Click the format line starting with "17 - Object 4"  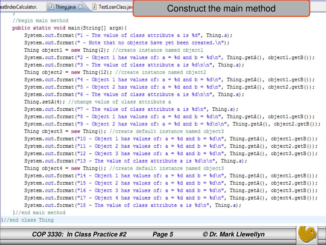pos(171,198)
